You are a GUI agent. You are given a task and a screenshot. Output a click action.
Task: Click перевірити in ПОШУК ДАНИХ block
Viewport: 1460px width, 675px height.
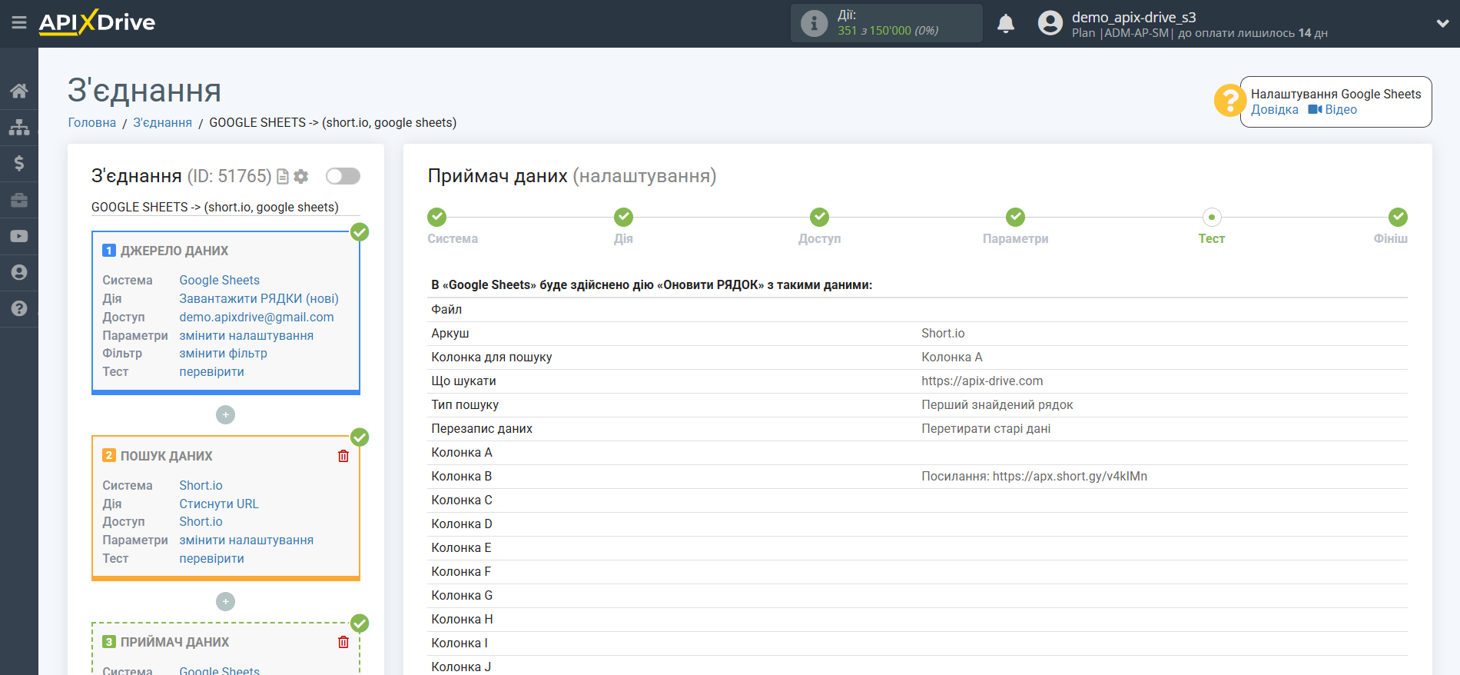click(x=212, y=559)
